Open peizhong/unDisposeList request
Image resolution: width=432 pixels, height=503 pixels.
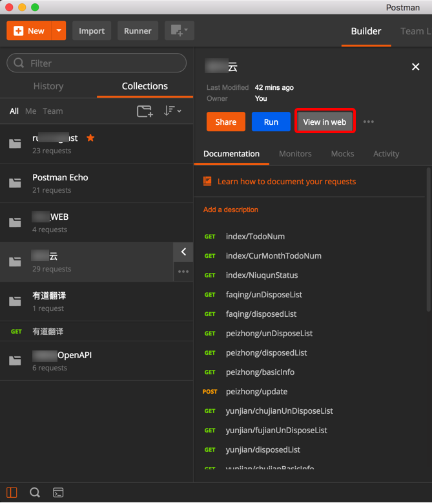coord(269,334)
